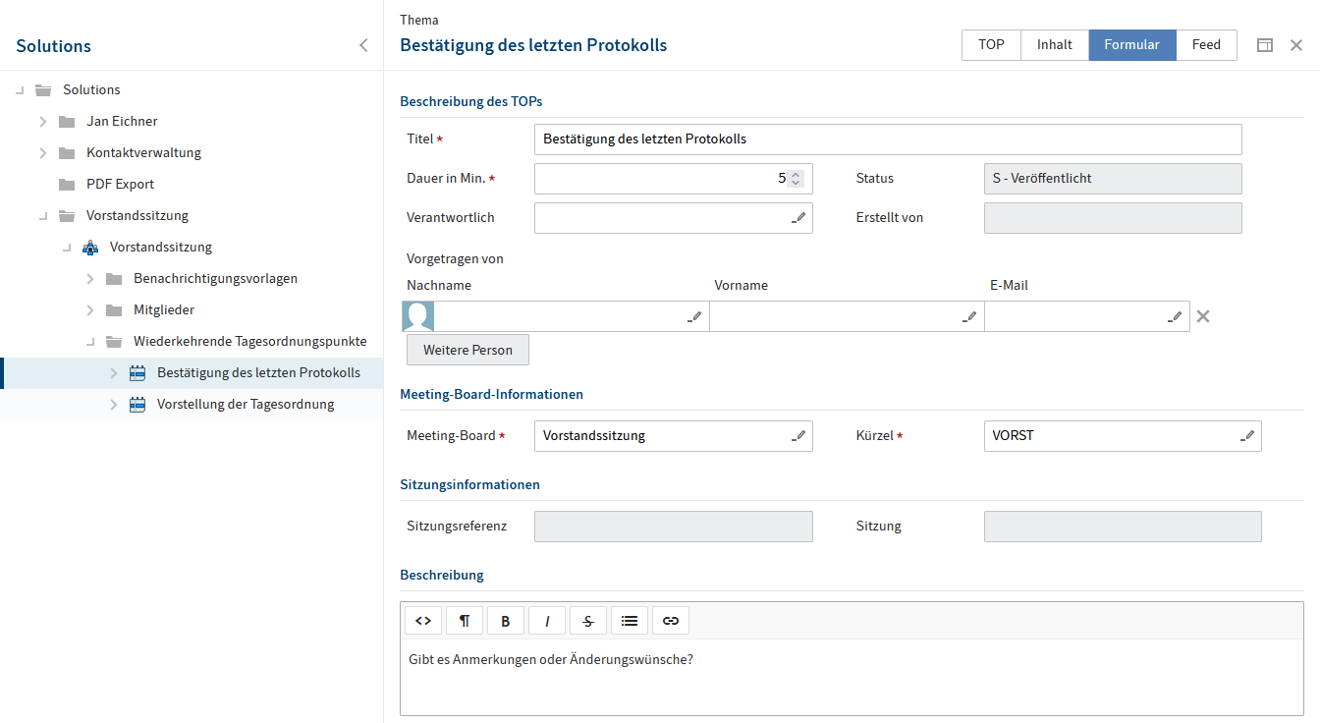Viewport: 1320px width, 723px height.
Task: Add another presenter with Weitere Person
Action: 467,350
